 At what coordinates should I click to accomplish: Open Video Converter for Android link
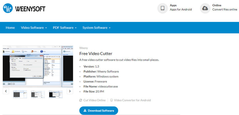(x=132, y=100)
